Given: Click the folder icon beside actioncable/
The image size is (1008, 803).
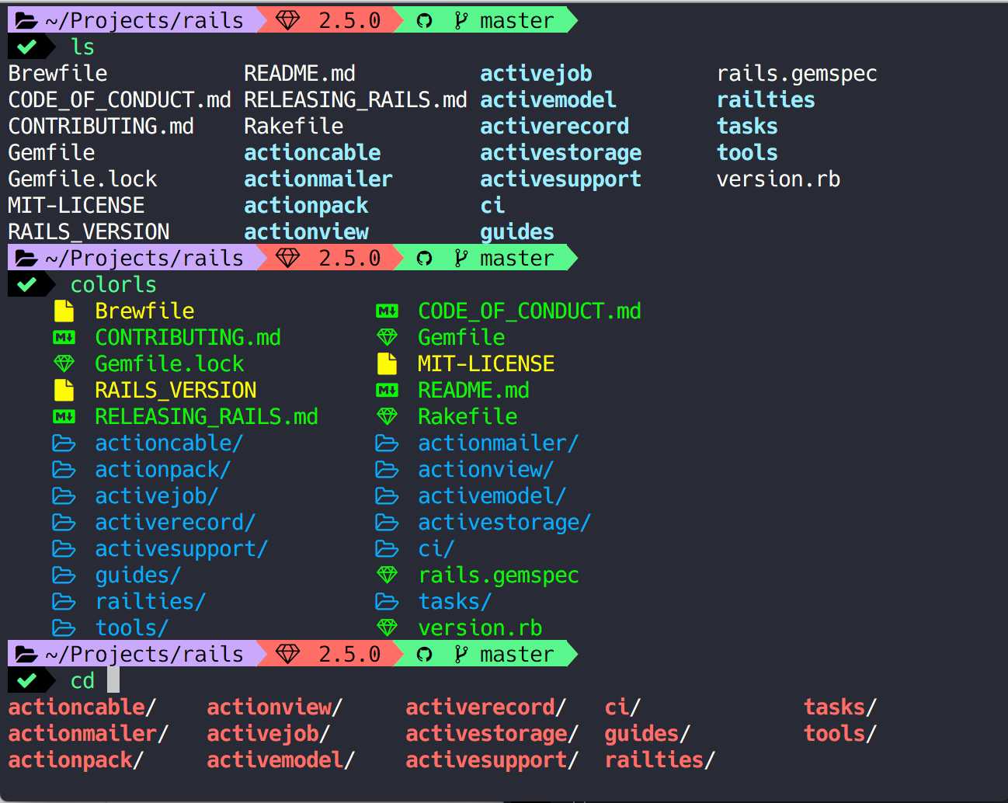Looking at the screenshot, I should pyautogui.click(x=64, y=443).
